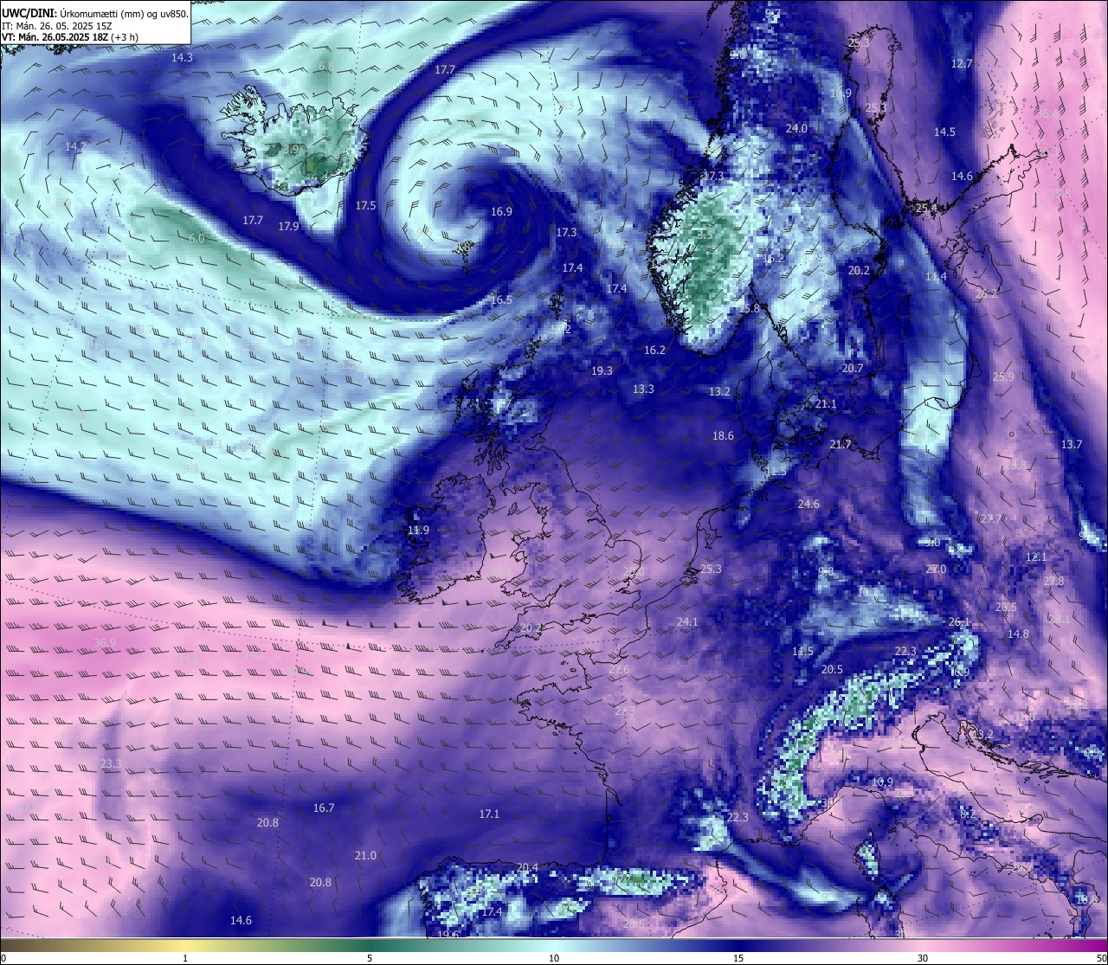Click the 20.4 value label
Image resolution: width=1108 pixels, height=965 pixels.
[x=527, y=867]
